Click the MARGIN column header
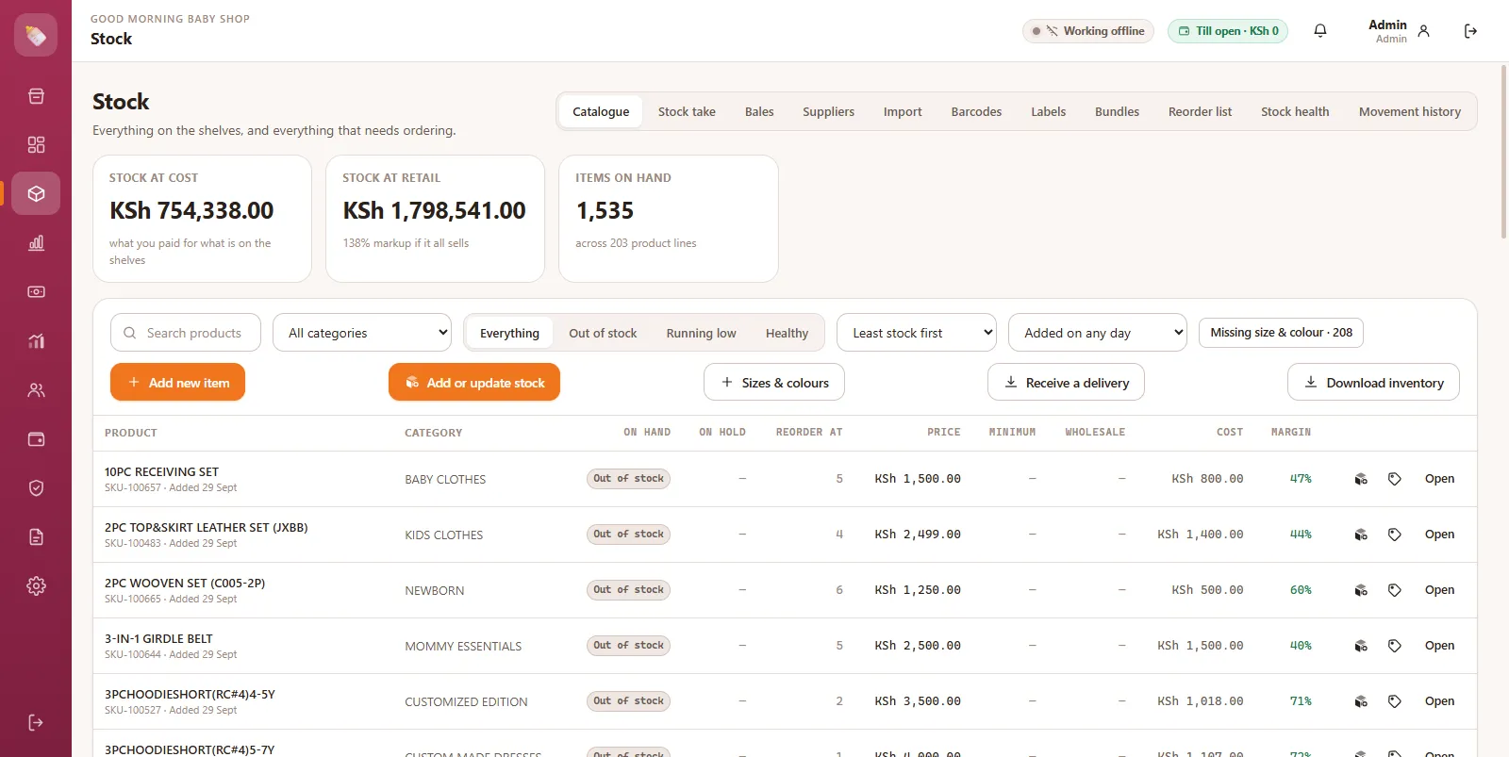 (x=1290, y=433)
